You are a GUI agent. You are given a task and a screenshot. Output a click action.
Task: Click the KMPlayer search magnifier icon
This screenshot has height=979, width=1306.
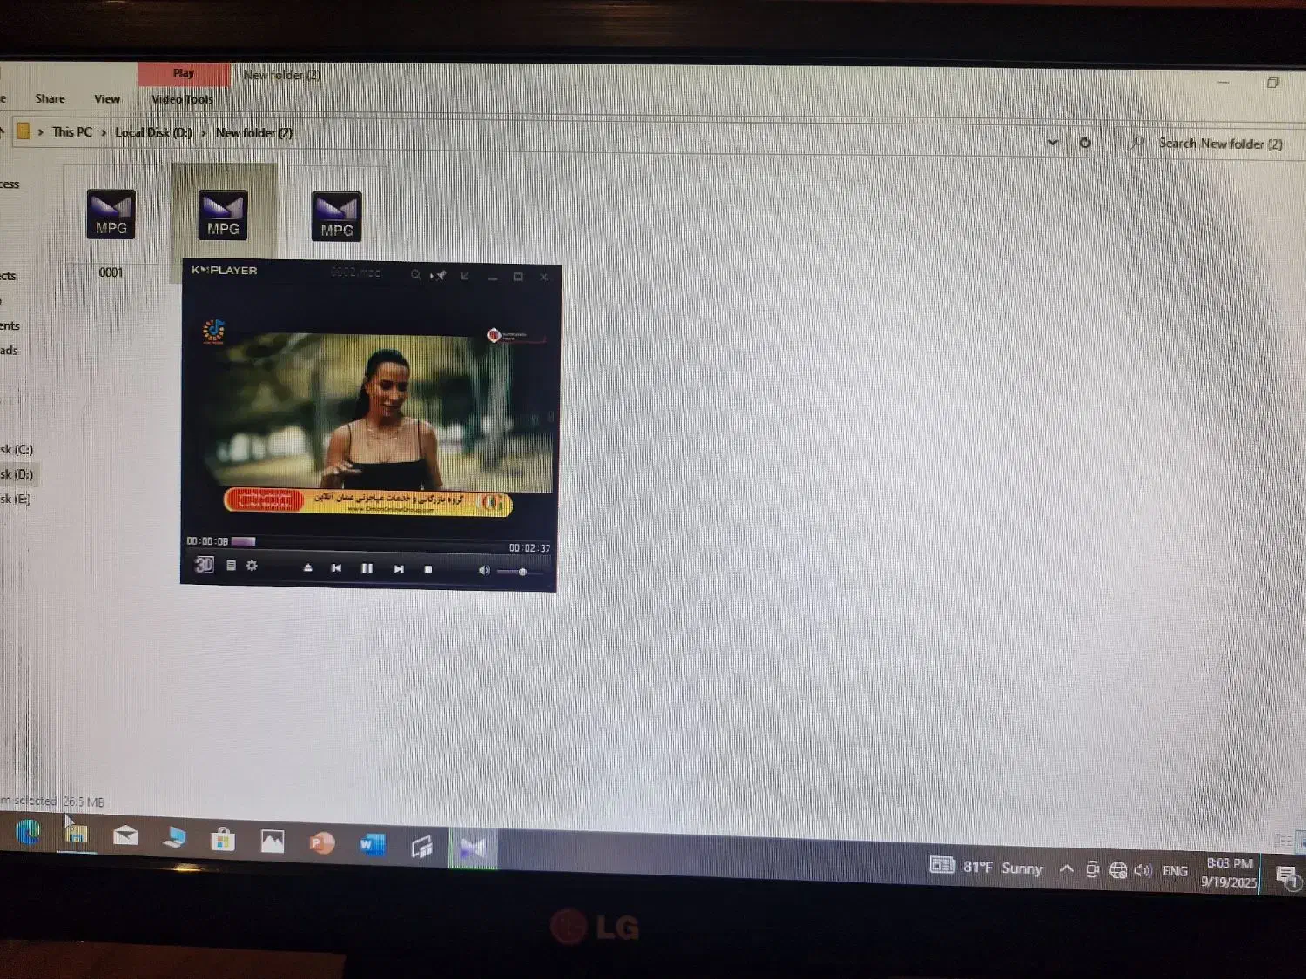coord(415,275)
